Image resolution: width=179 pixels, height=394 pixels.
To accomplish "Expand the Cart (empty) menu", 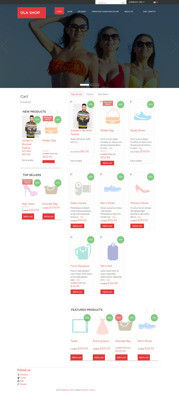I will click(x=149, y=11).
